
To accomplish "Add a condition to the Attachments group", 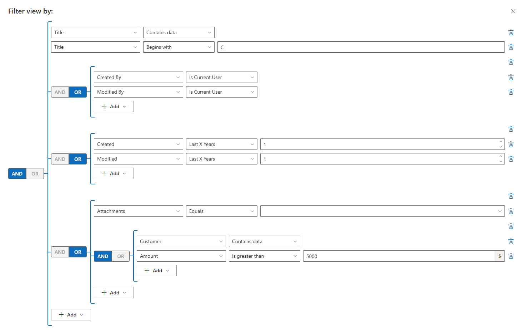I will tap(114, 293).
